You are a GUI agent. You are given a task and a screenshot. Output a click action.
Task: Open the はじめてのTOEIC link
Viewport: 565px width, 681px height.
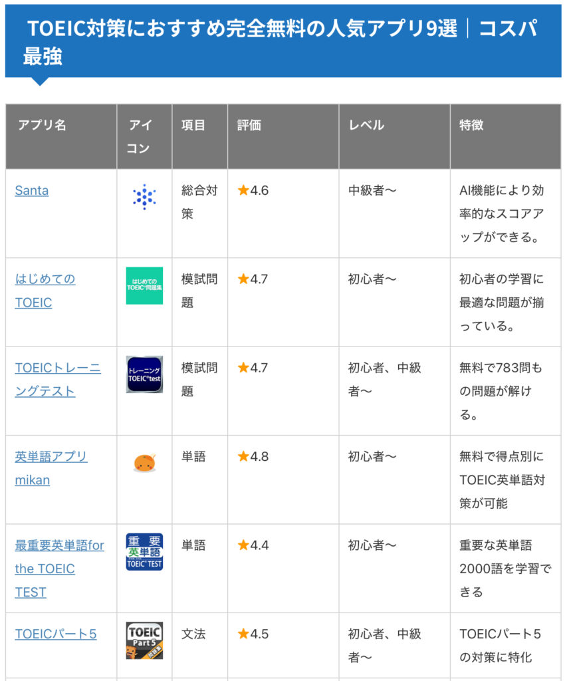(x=45, y=279)
